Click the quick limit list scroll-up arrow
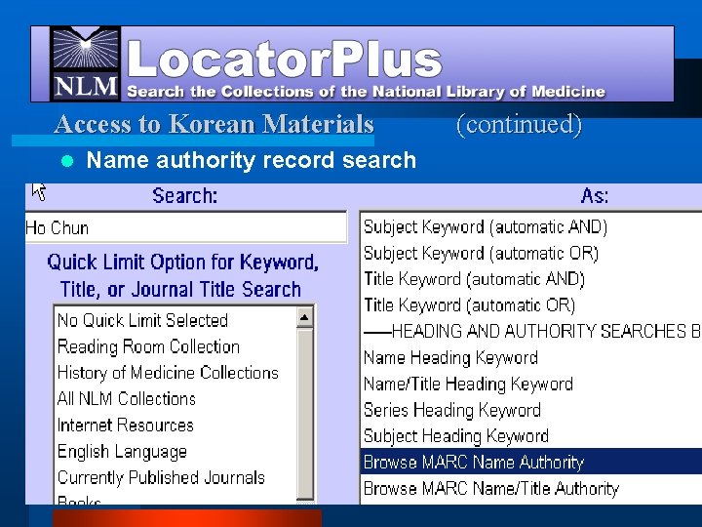 [x=304, y=318]
